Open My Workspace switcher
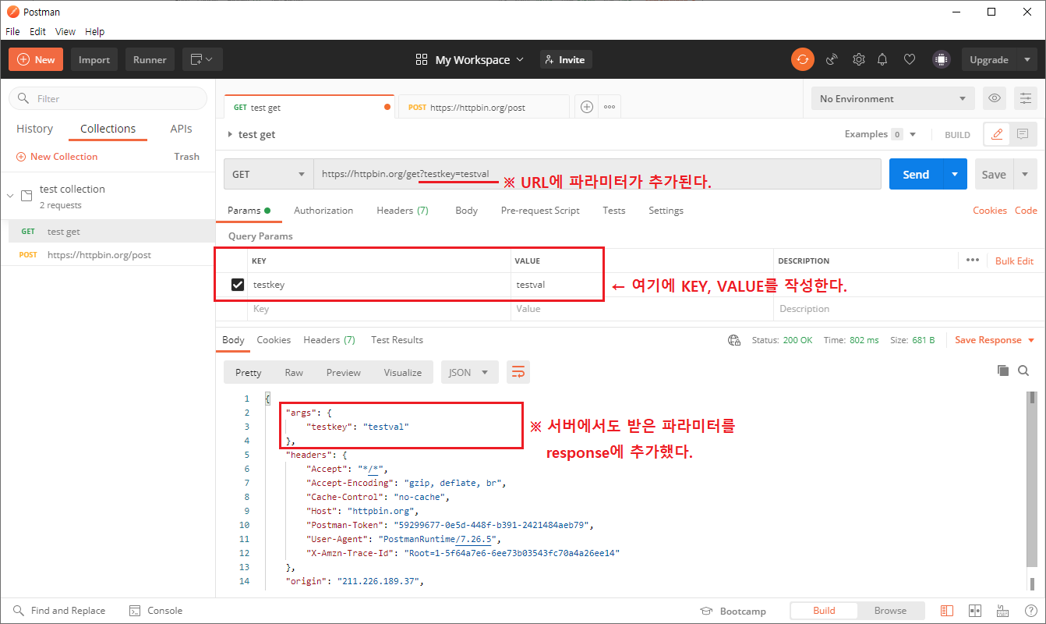This screenshot has height=624, width=1046. pyautogui.click(x=470, y=59)
